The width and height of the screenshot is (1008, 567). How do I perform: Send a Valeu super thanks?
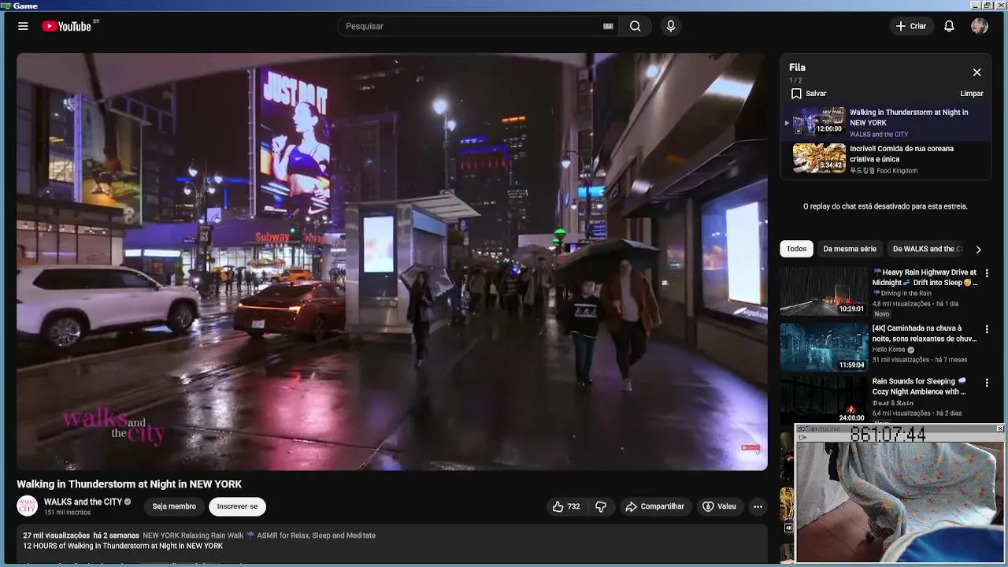[x=719, y=506]
